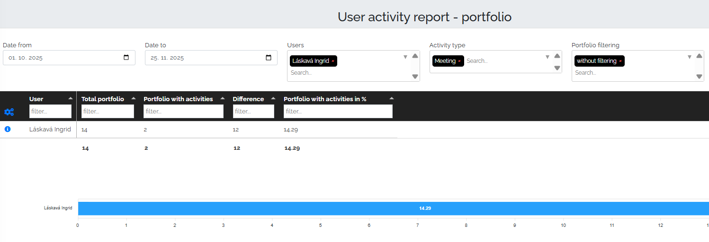Remove the without filtering tag
The width and height of the screenshot is (709, 242).
tap(620, 61)
